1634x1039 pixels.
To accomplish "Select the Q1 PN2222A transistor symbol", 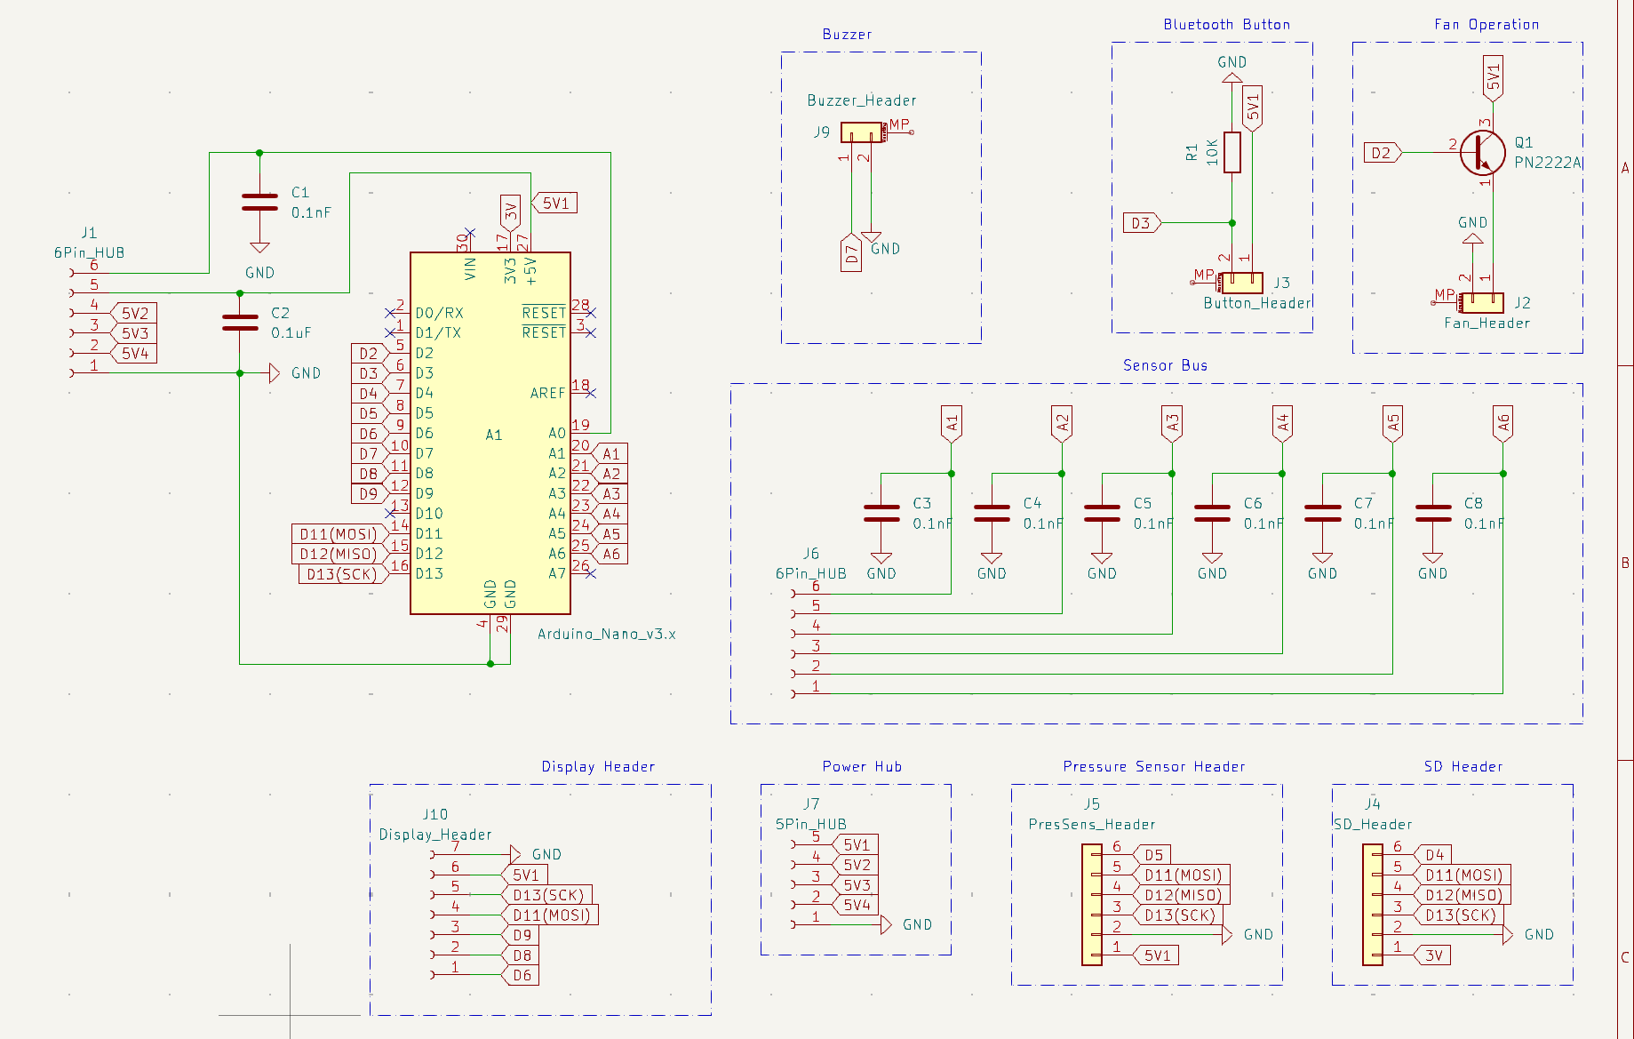I will (1482, 152).
